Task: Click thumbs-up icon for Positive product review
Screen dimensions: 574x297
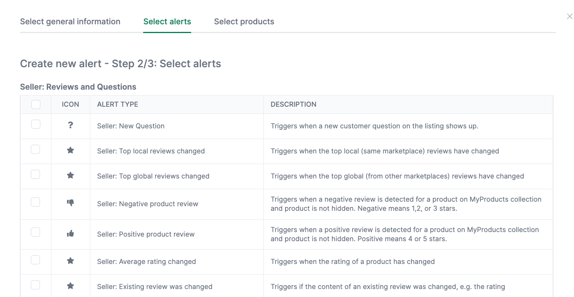Action: coord(70,234)
